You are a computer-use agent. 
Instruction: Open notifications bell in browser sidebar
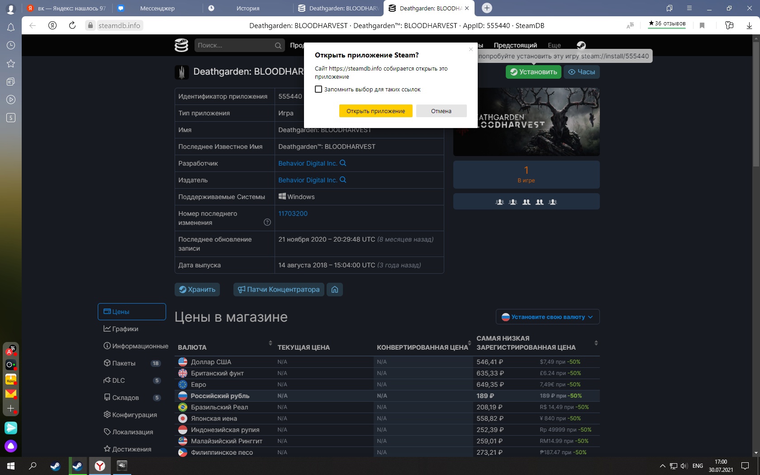point(11,27)
